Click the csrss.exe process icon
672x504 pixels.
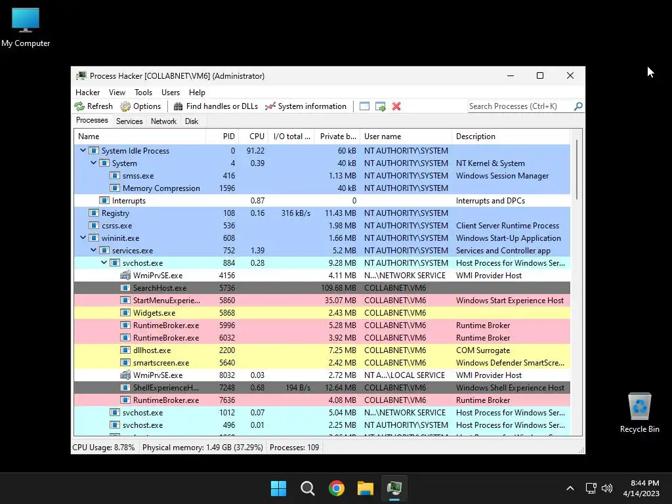(94, 226)
